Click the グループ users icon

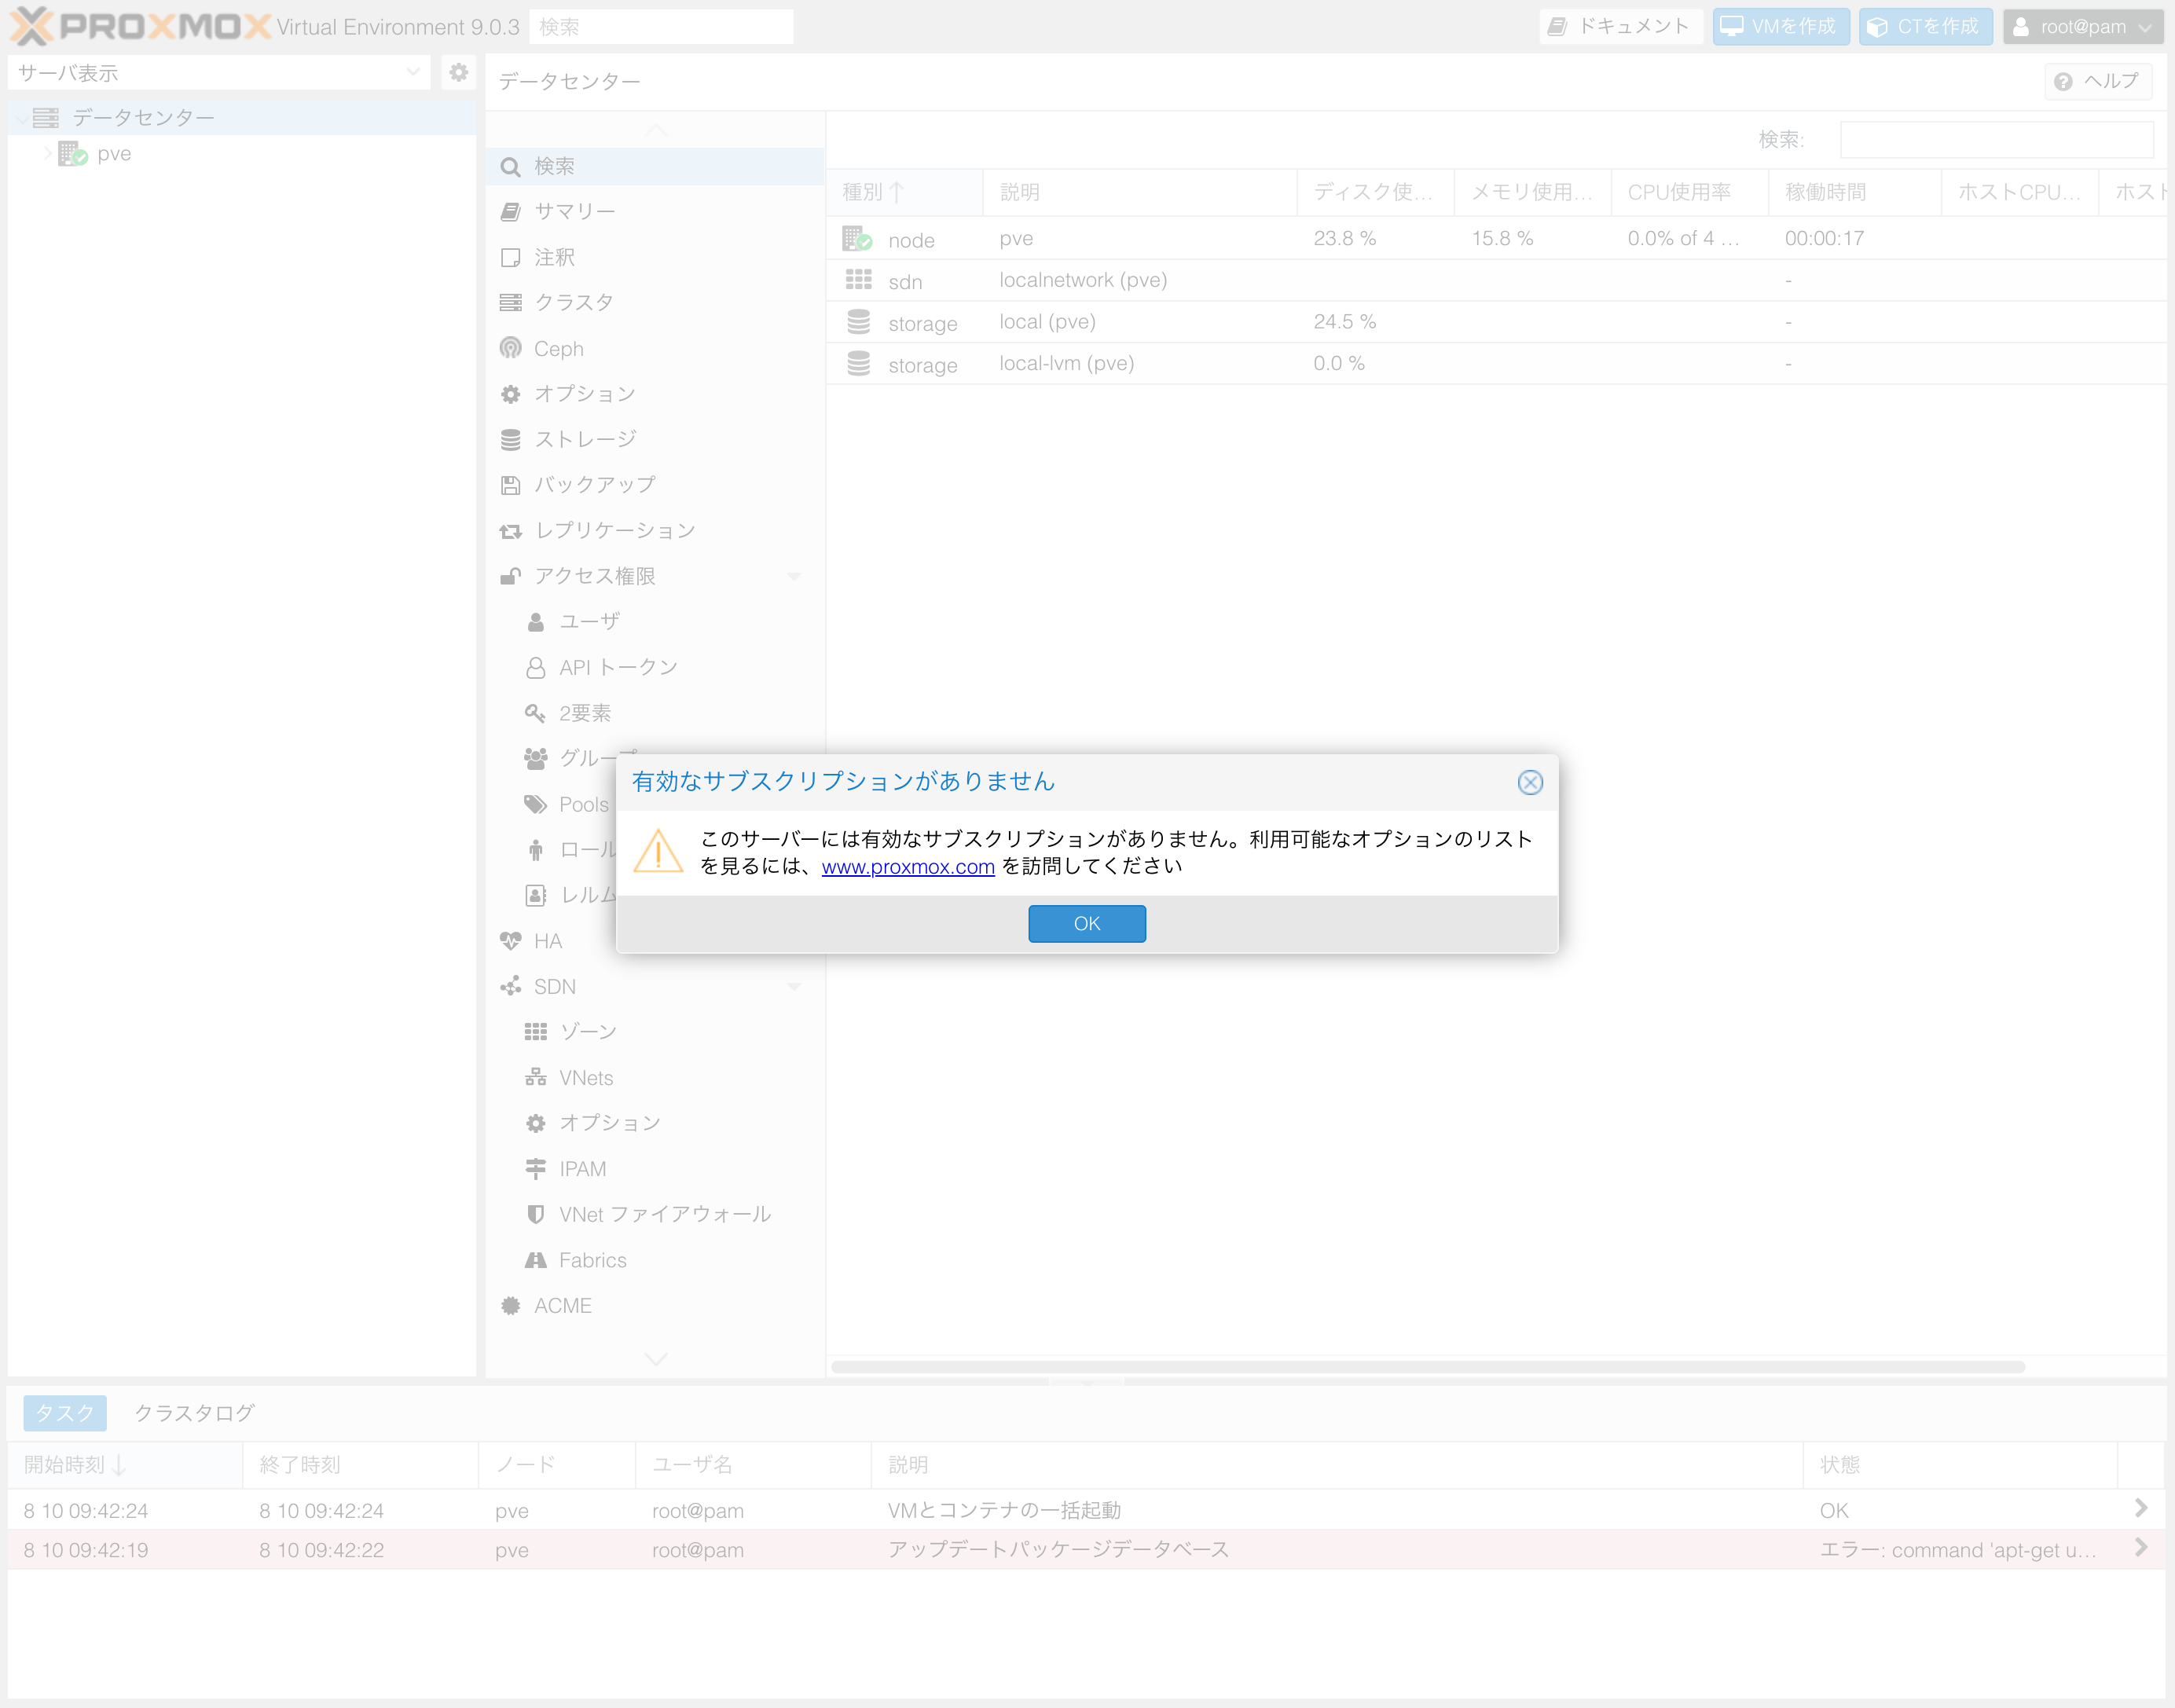point(535,759)
